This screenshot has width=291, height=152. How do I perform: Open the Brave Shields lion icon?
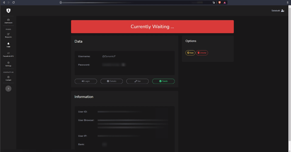[x=219, y=2]
